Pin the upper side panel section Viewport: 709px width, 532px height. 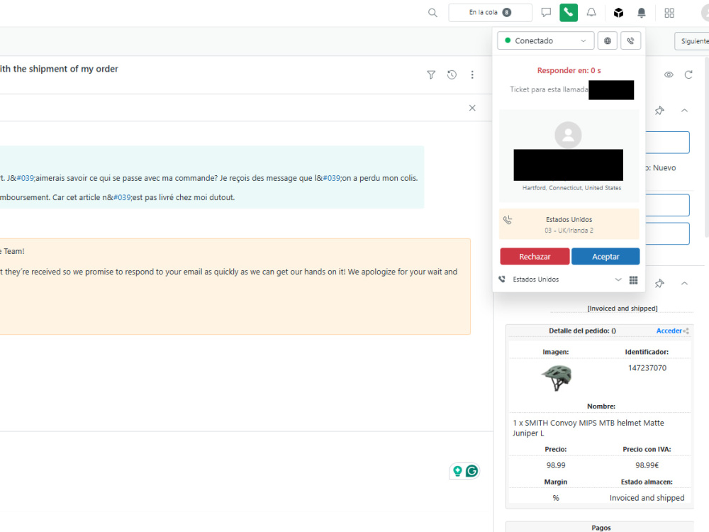click(x=659, y=111)
